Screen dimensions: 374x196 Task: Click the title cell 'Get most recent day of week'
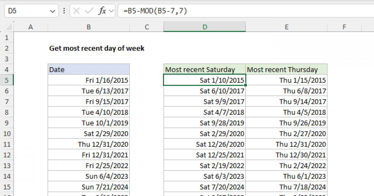click(x=97, y=49)
